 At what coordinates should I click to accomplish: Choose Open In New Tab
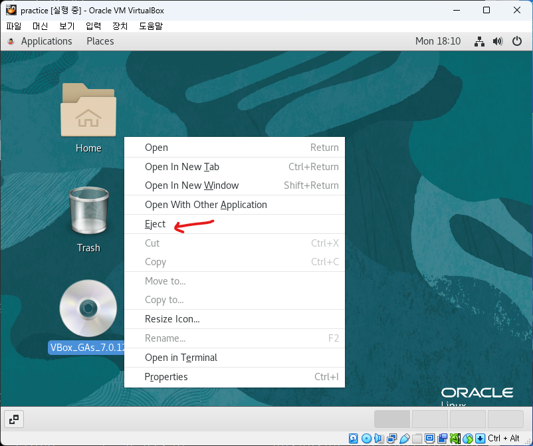pyautogui.click(x=235, y=167)
